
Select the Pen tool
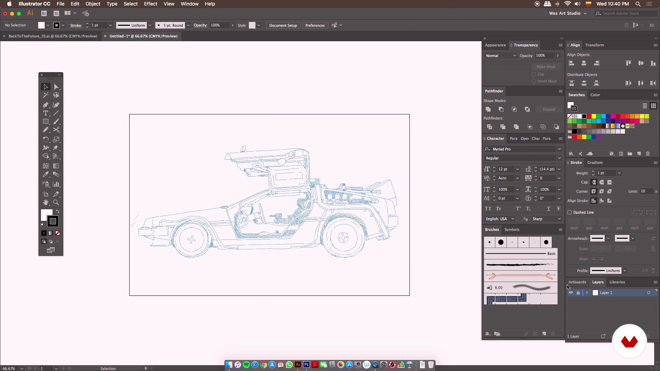(x=45, y=105)
